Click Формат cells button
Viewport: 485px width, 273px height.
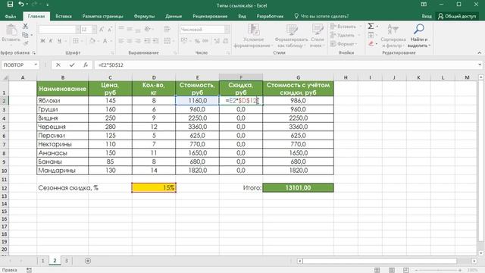point(343,44)
